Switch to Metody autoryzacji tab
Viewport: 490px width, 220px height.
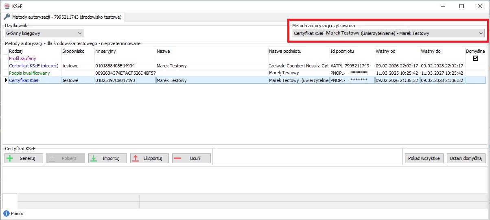(x=63, y=17)
